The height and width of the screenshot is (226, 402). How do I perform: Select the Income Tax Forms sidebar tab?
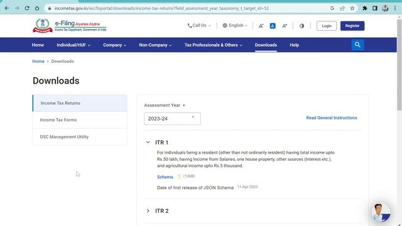[x=80, y=120]
